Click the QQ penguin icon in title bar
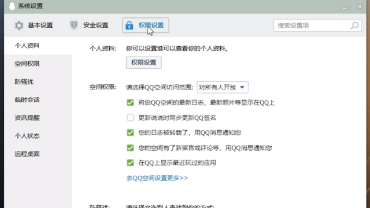 coord(12,6)
